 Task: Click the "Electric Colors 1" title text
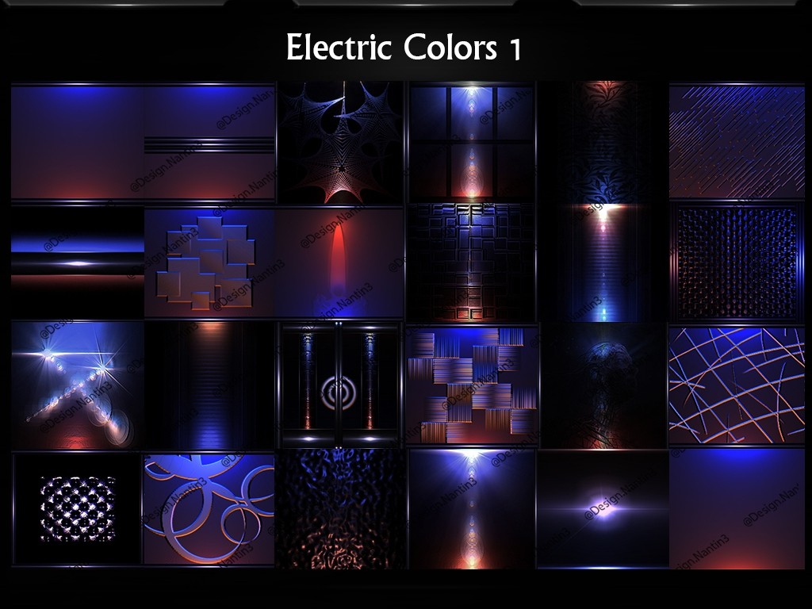click(x=404, y=48)
